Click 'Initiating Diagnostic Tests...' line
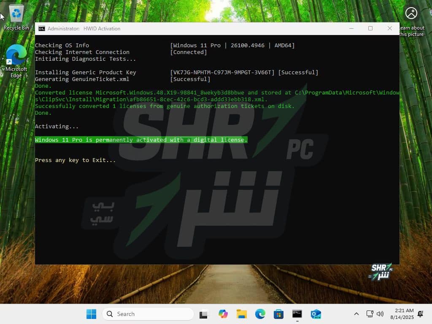The width and height of the screenshot is (432, 324). (x=85, y=59)
